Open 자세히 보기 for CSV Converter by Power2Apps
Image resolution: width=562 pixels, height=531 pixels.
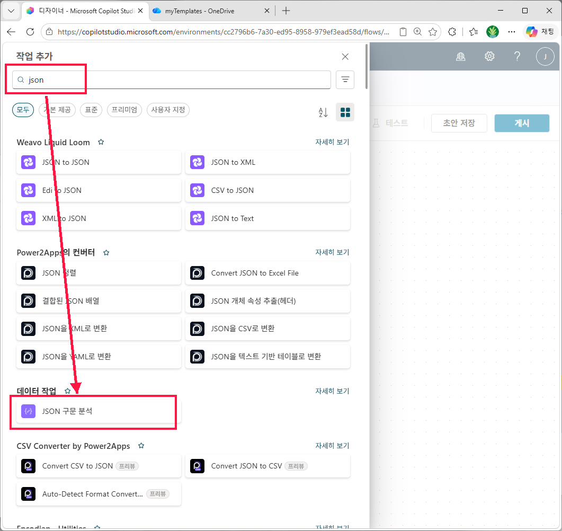(332, 446)
